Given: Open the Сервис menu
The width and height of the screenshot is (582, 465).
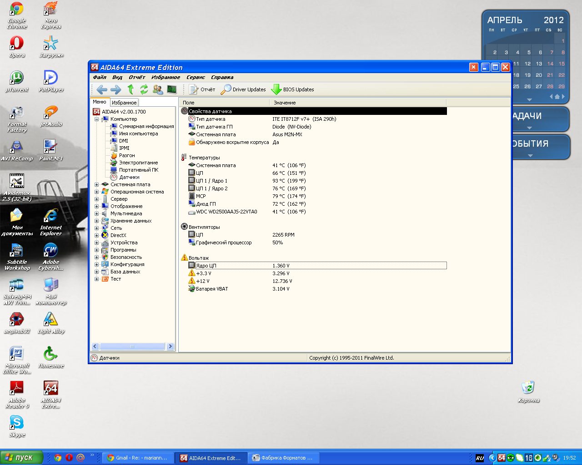Looking at the screenshot, I should pos(196,77).
